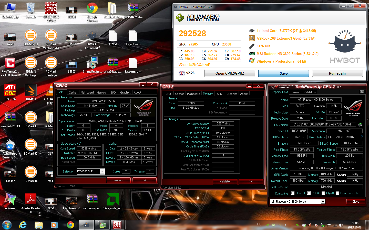Open SPD tab in Memory CPU-Z window
The image size is (369, 230).
tap(220, 94)
